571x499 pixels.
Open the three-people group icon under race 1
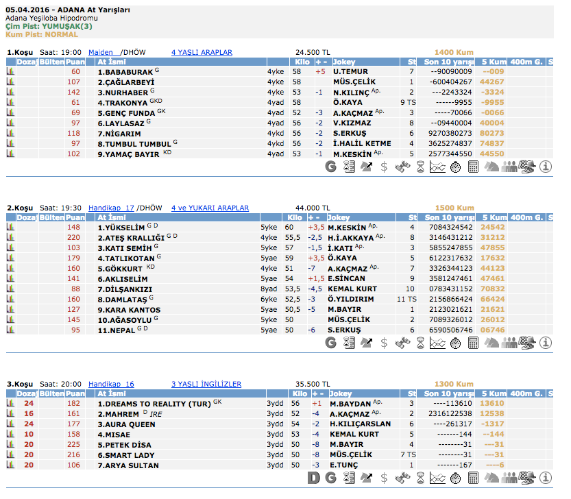click(x=509, y=166)
